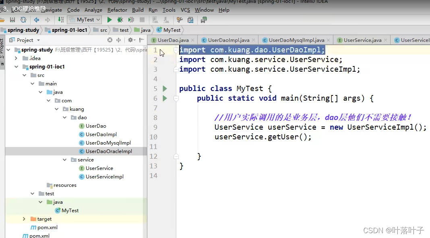Collapse the src folder node
Viewport: 430px width, 238px height.
pyautogui.click(x=25, y=75)
